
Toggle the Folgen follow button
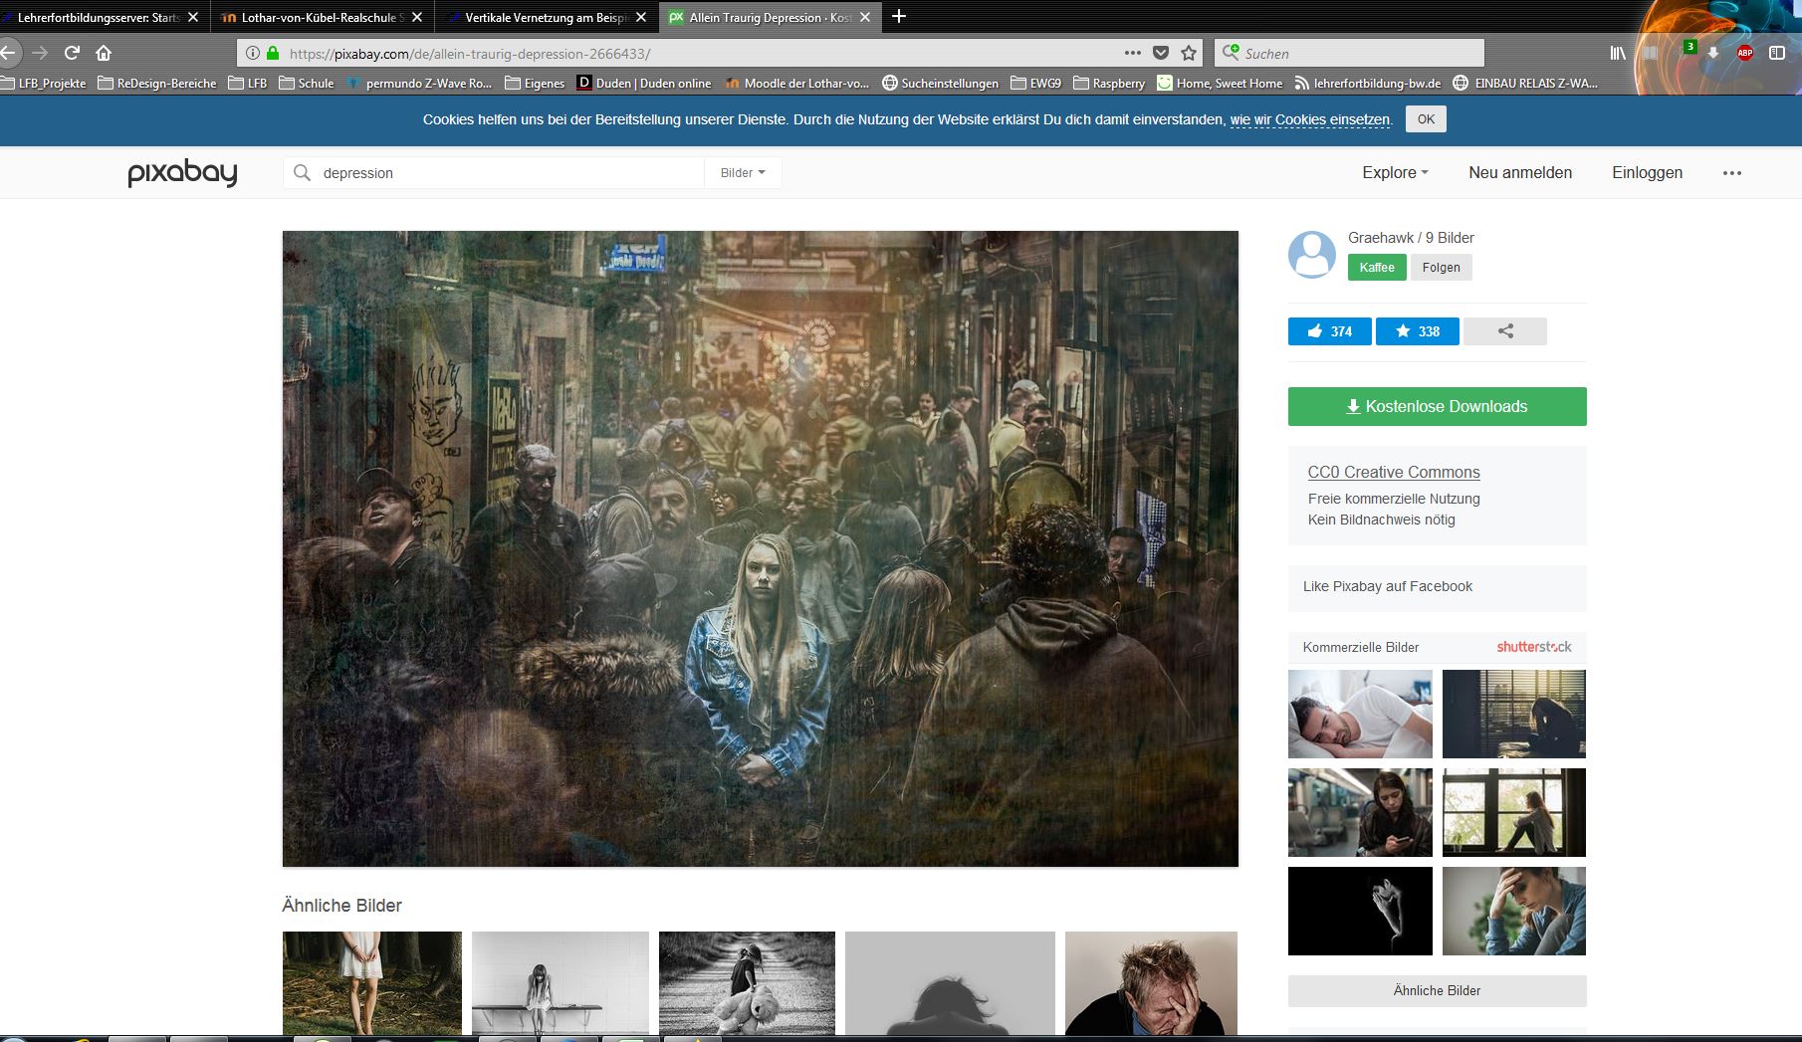(x=1441, y=267)
